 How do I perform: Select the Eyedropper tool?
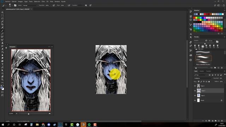[2, 28]
